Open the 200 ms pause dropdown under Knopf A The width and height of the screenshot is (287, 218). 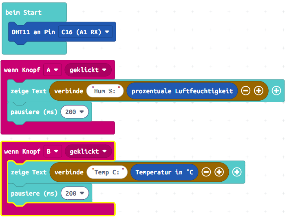tap(75, 112)
